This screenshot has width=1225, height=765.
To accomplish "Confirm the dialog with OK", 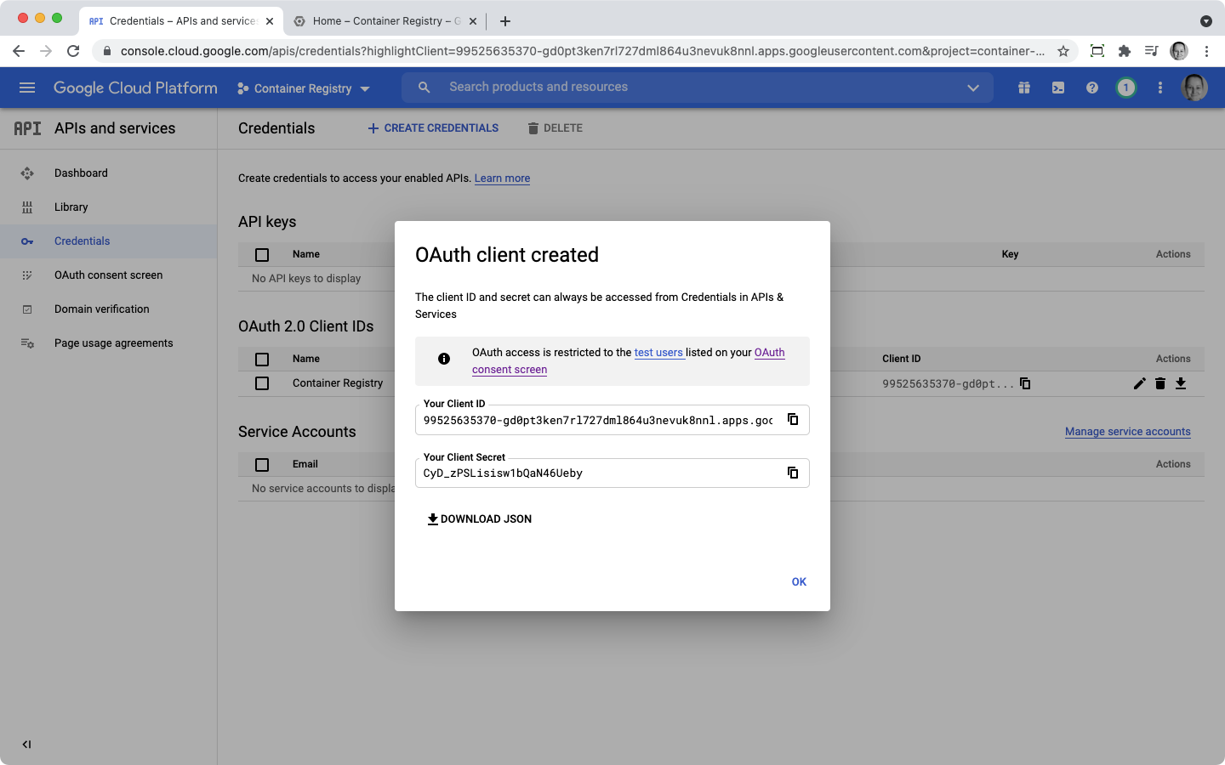I will tap(799, 581).
